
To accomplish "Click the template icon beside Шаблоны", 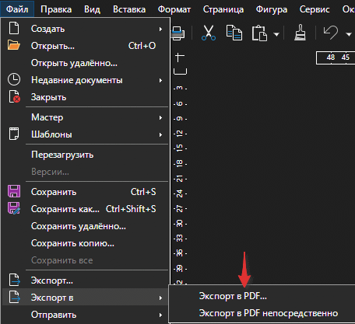I will 14,134.
